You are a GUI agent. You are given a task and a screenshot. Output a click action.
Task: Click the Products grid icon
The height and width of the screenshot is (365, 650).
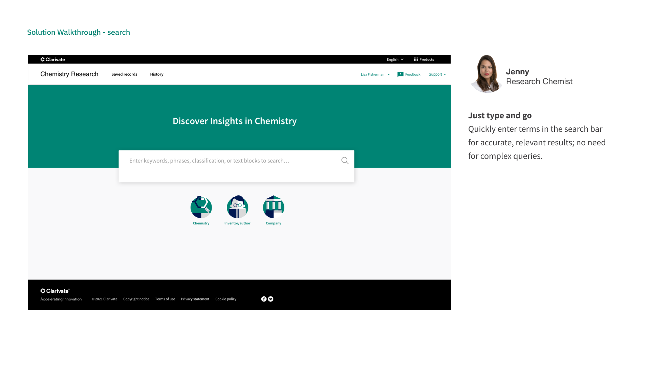coord(416,59)
